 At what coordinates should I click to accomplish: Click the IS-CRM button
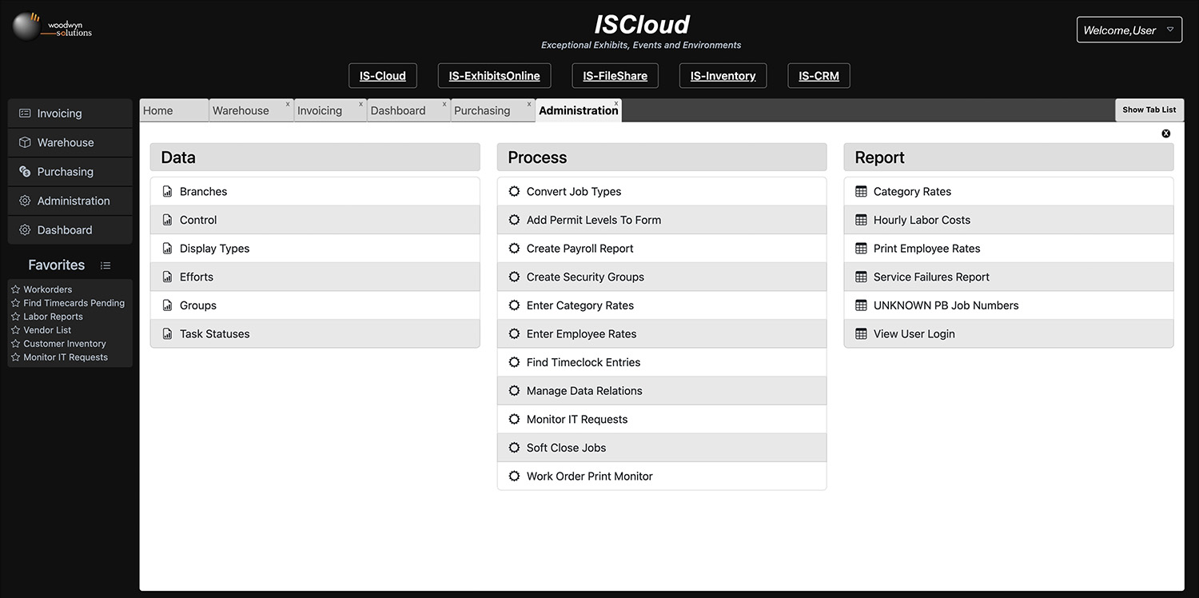point(819,76)
